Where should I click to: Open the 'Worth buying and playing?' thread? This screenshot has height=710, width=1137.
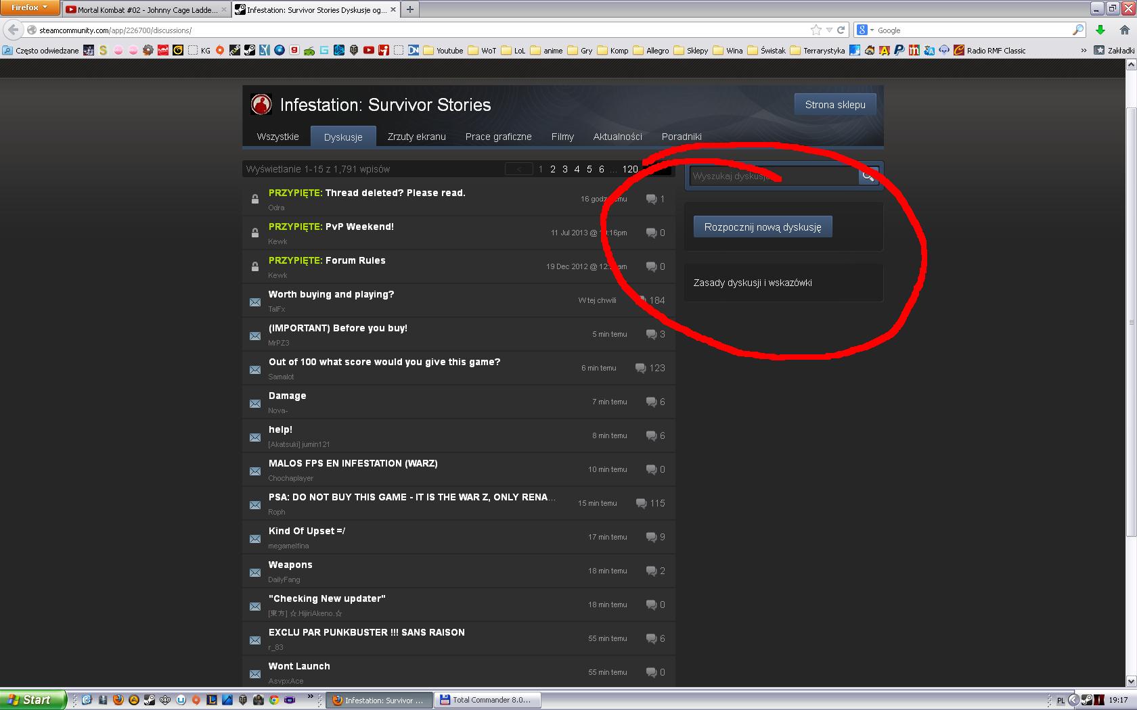331,294
